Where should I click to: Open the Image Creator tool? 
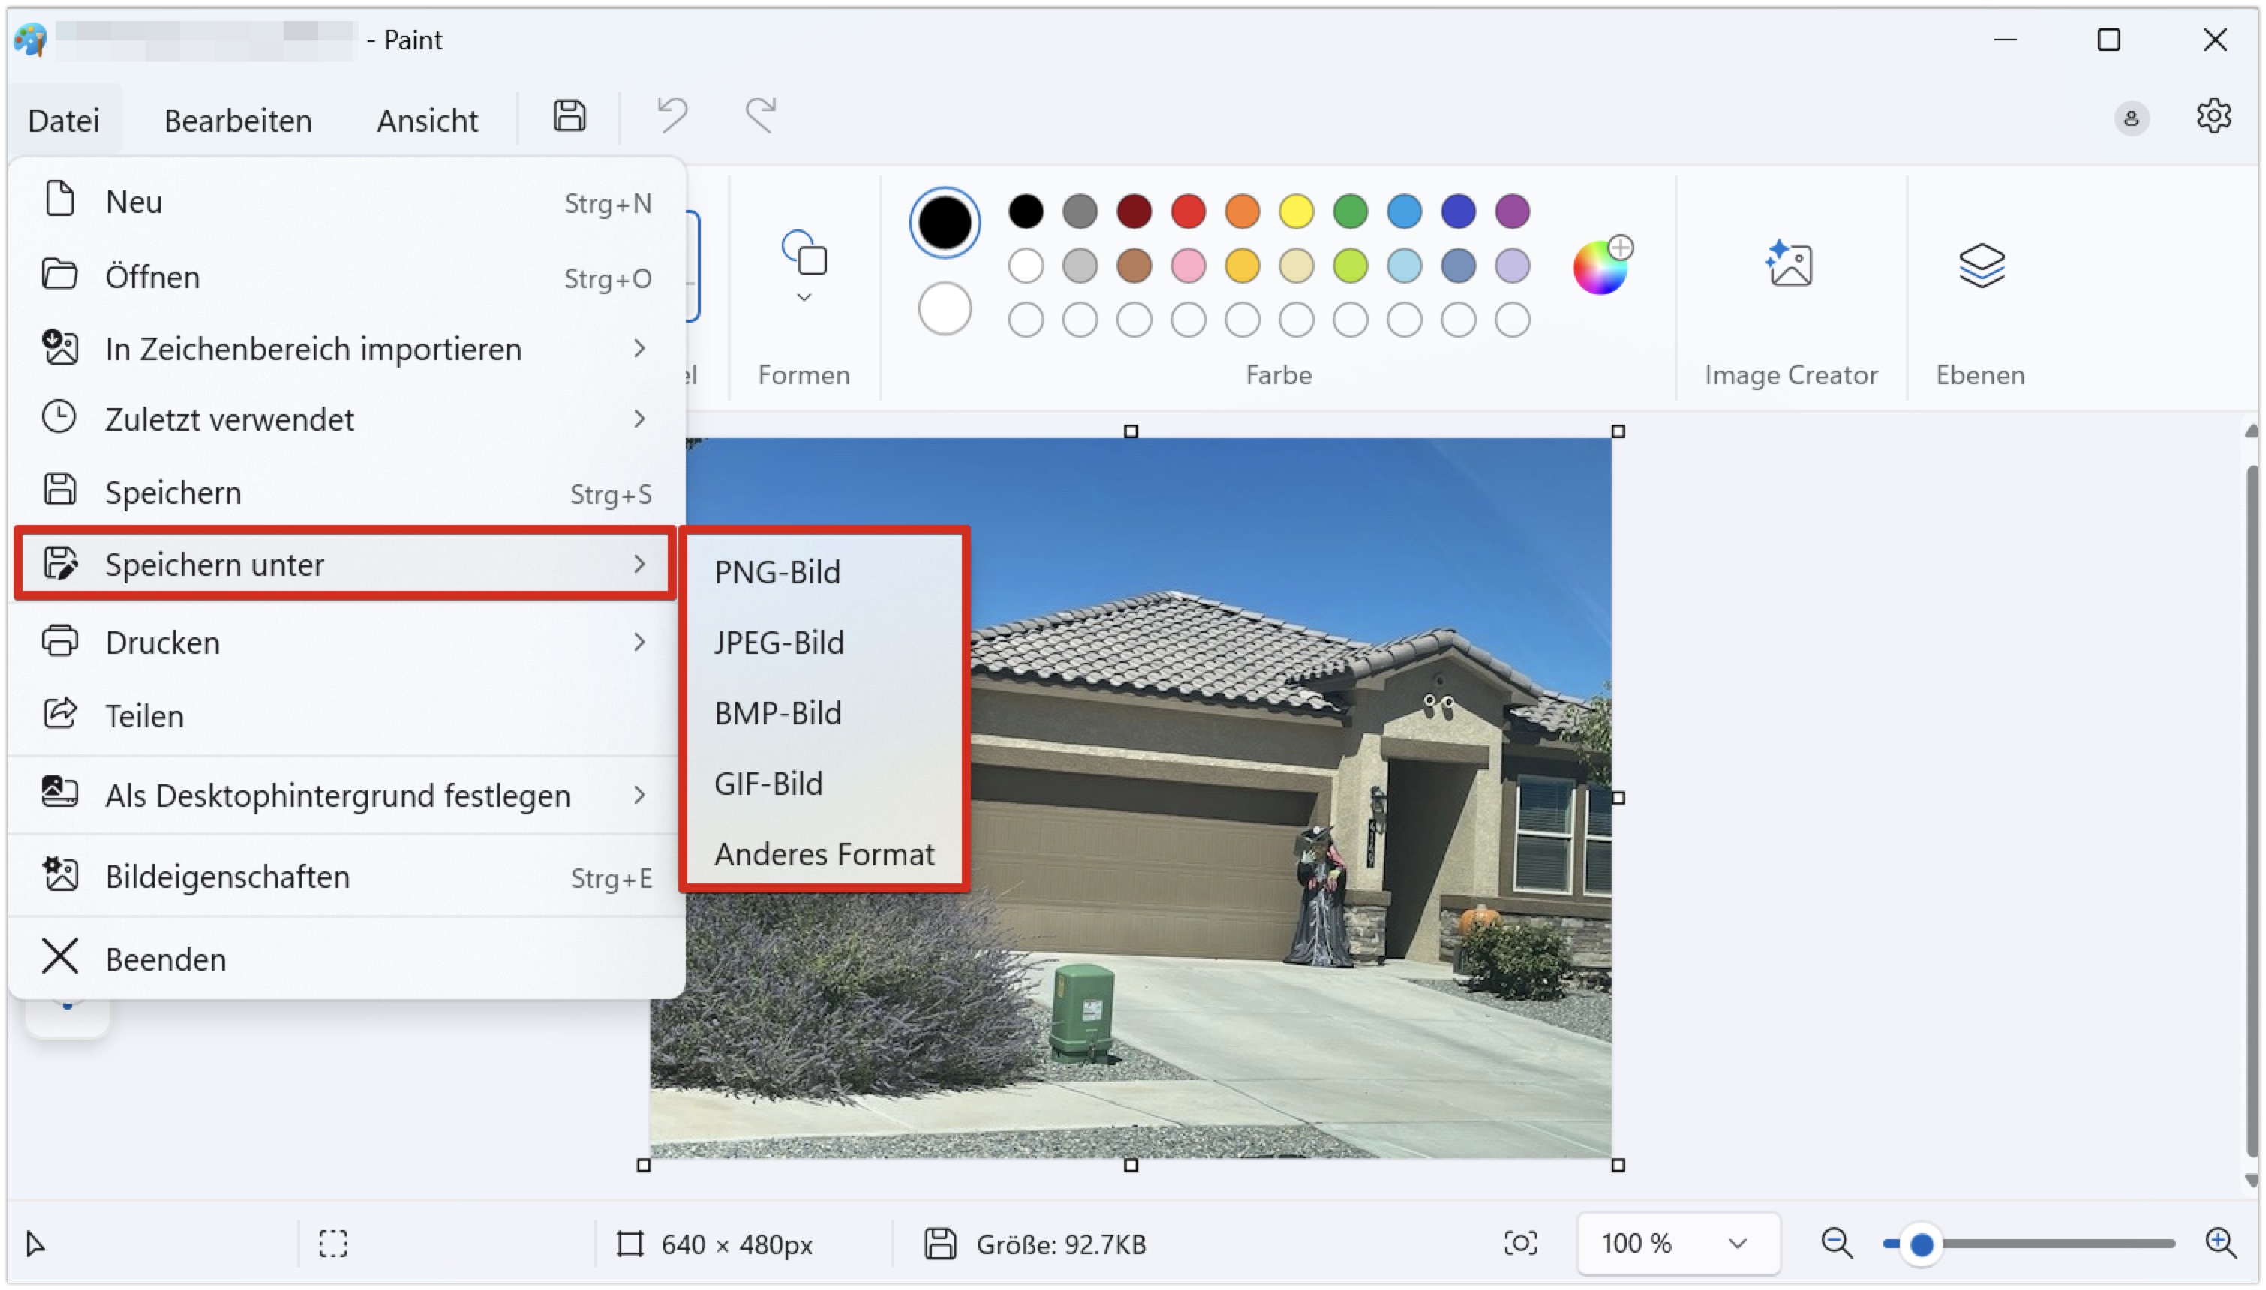pyautogui.click(x=1790, y=263)
